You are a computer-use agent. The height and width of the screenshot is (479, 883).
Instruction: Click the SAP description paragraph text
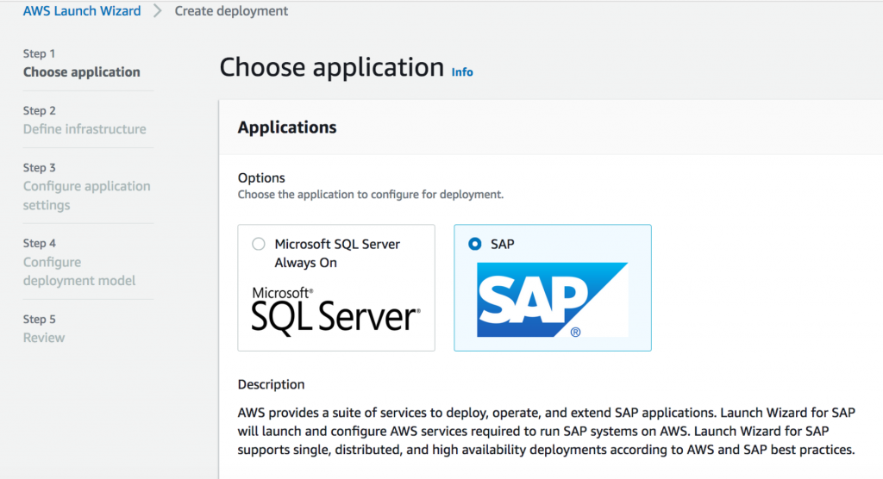point(547,430)
